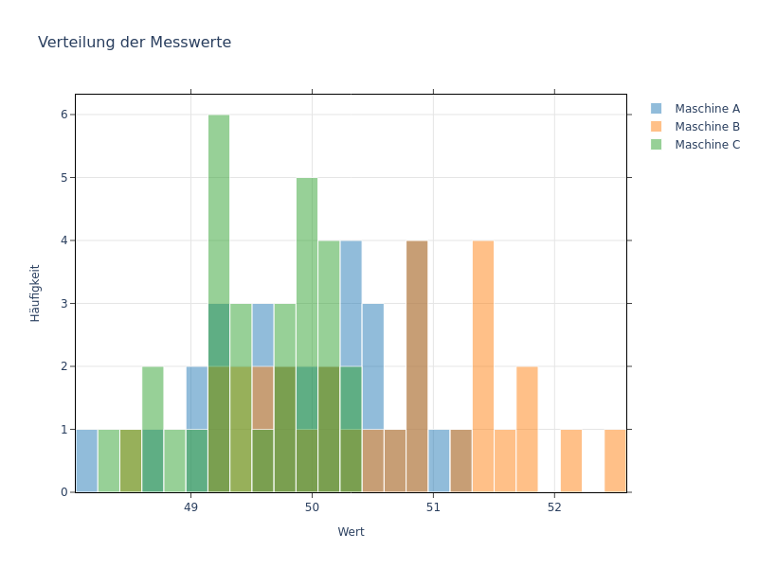Toggle Maschine B legend entry

pyautogui.click(x=695, y=127)
